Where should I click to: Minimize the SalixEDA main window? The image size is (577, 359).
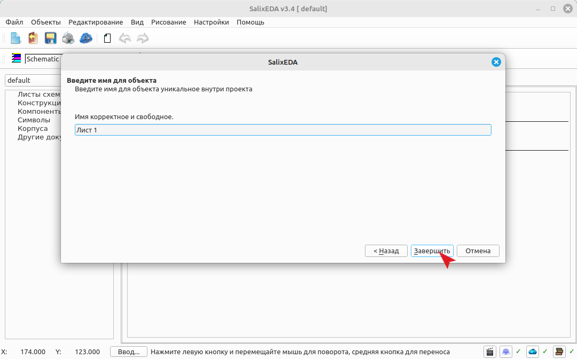tap(538, 9)
